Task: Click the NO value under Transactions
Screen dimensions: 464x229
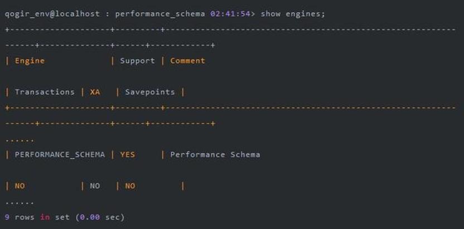Action: point(20,186)
